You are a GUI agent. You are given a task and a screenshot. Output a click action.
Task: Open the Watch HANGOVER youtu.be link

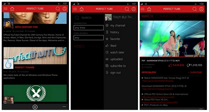pos(158,81)
